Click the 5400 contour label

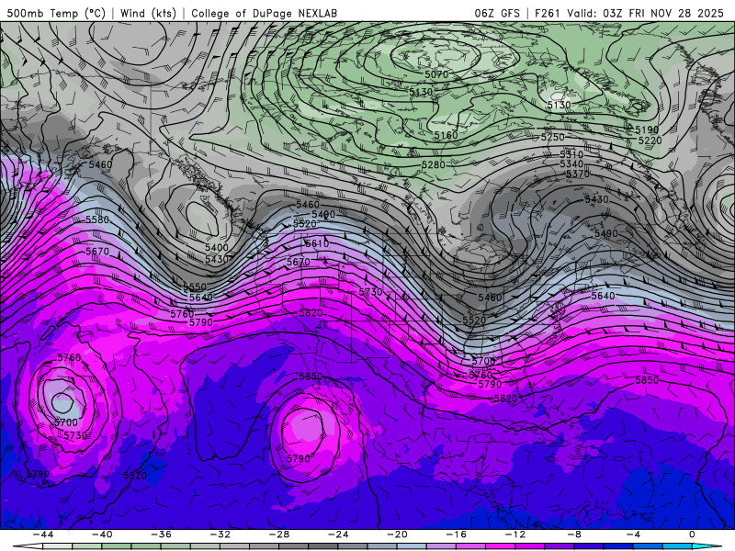pyautogui.click(x=217, y=247)
